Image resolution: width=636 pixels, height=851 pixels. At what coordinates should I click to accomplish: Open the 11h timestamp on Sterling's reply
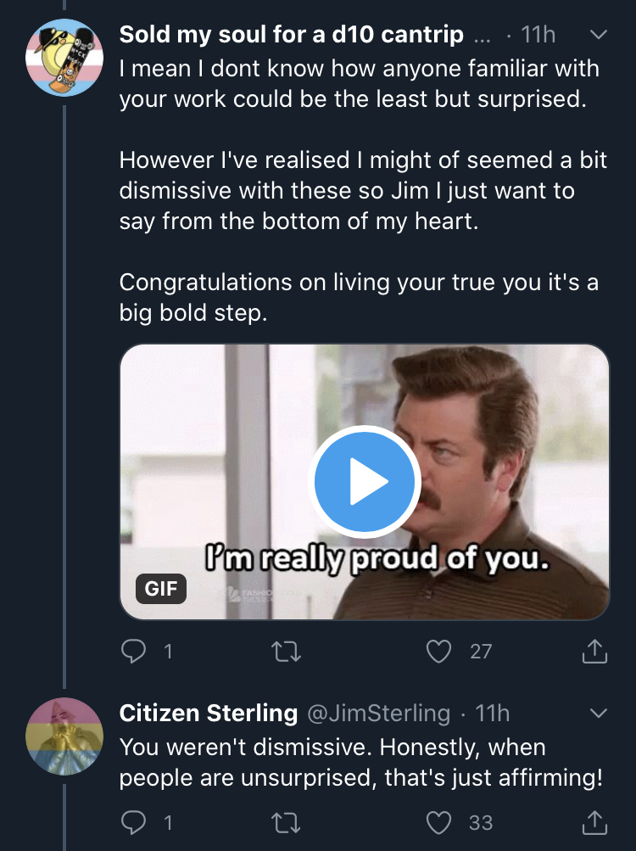click(x=492, y=714)
